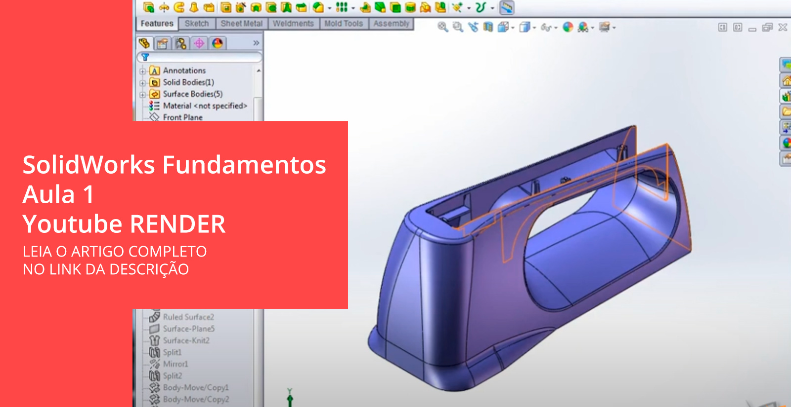This screenshot has height=407, width=791.
Task: Toggle the Instant3D button
Action: point(507,7)
